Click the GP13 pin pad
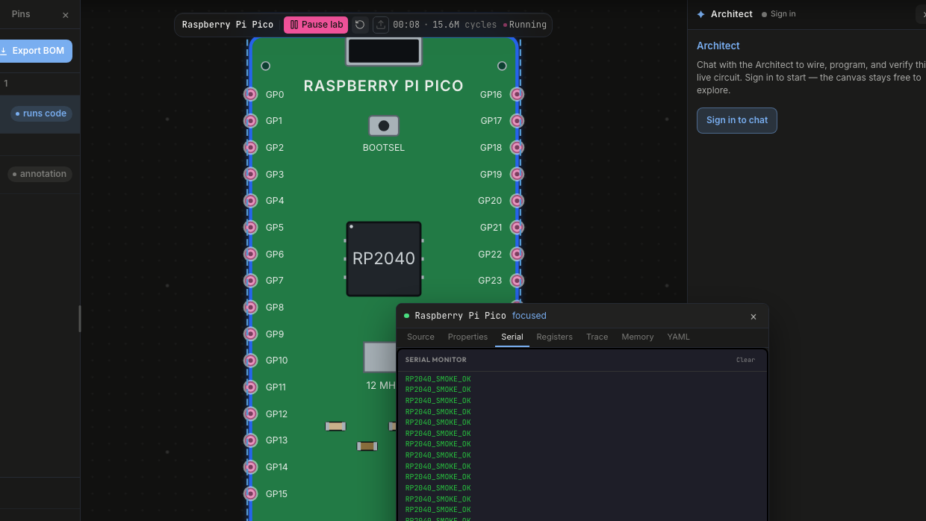Screen dimensions: 926x521 [251, 440]
